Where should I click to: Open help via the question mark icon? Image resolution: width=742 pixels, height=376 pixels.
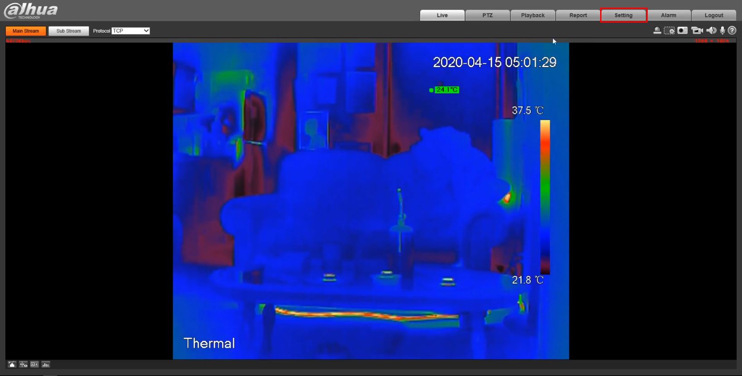tap(732, 30)
